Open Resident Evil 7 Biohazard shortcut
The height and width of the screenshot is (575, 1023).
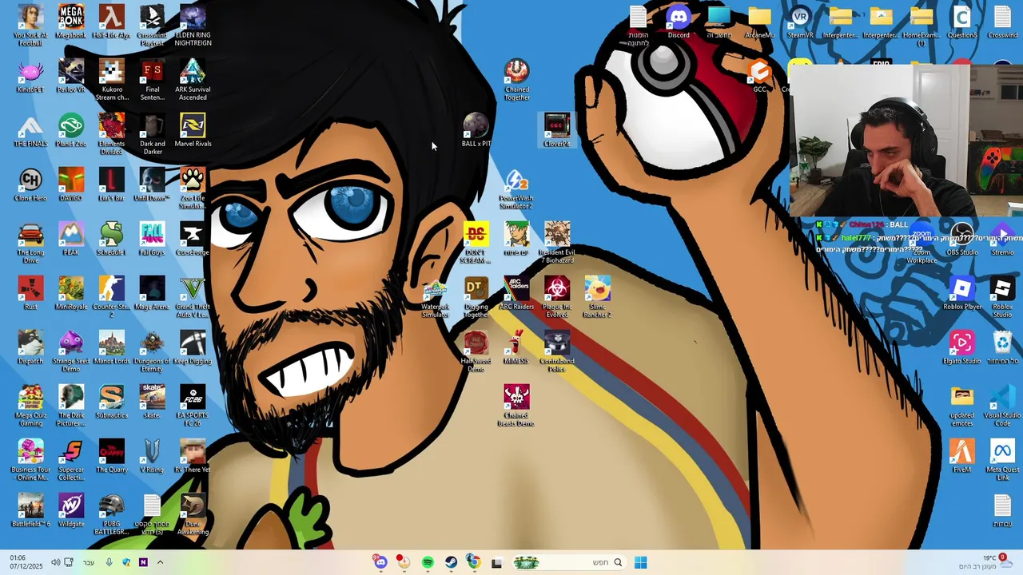click(557, 243)
